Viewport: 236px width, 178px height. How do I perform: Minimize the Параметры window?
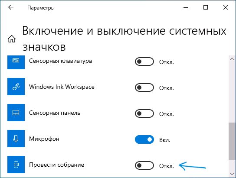pos(186,7)
